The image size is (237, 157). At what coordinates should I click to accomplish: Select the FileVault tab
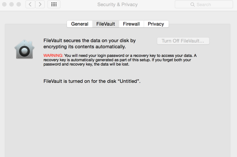click(x=106, y=24)
